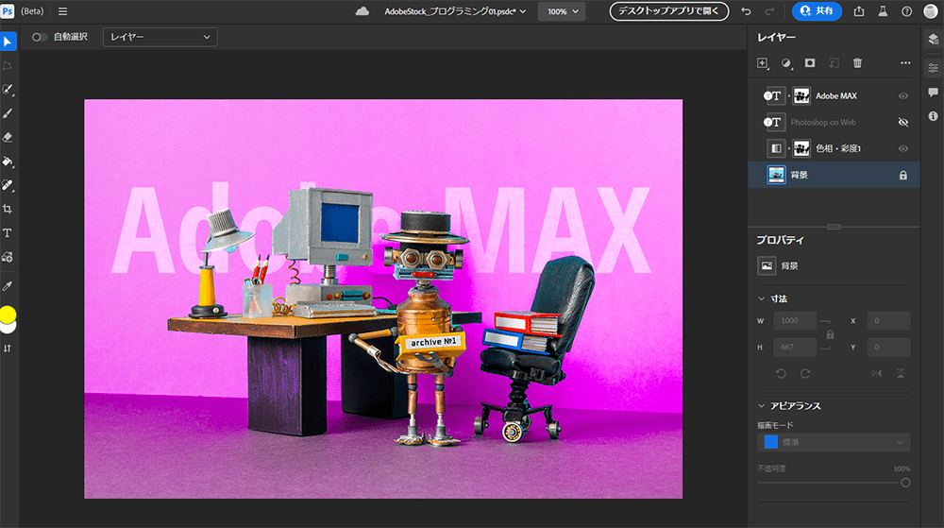Image resolution: width=944 pixels, height=528 pixels.
Task: Swap foreground and background colors
Action: (x=8, y=349)
